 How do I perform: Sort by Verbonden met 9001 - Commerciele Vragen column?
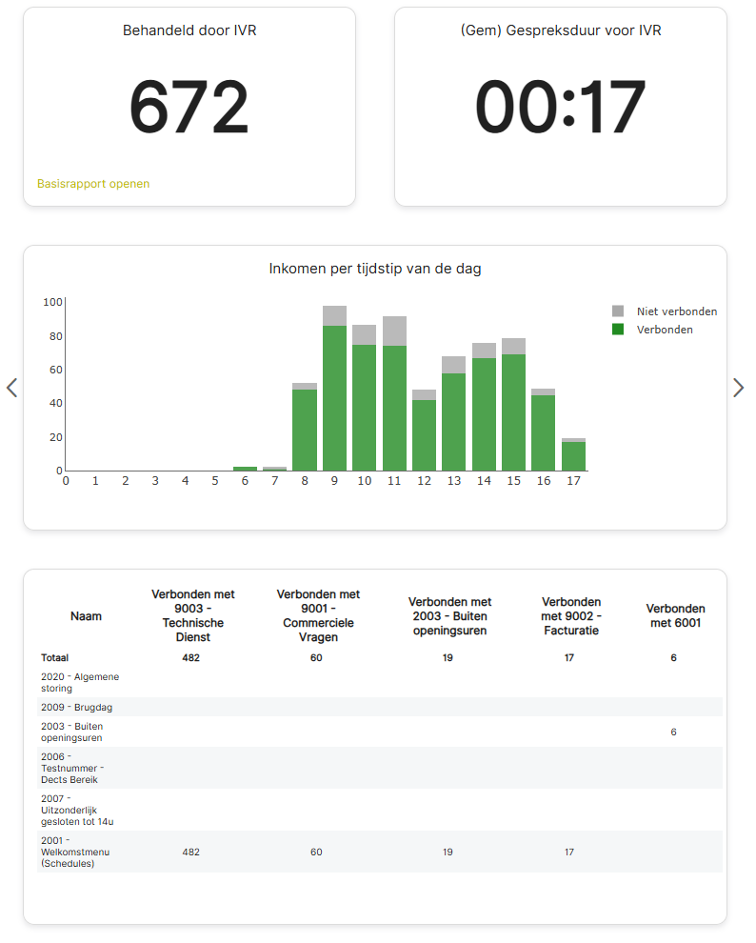318,615
